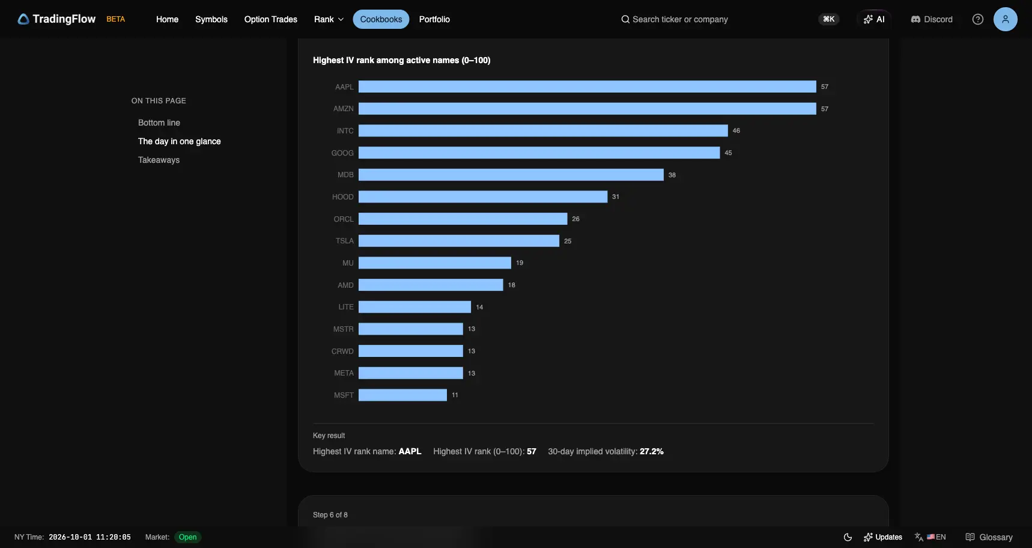Open the Discord link
This screenshot has width=1032, height=548.
(932, 19)
